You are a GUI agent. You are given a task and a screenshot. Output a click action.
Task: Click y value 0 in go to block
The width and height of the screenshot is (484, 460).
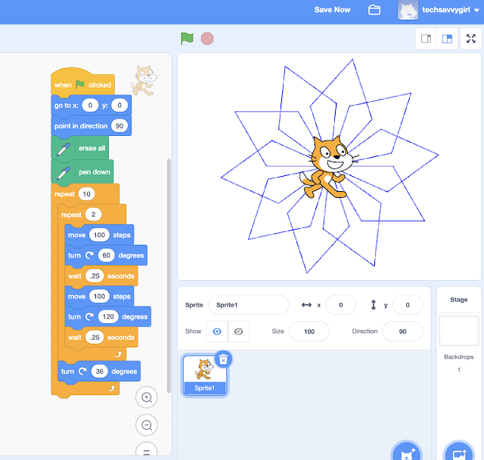tap(119, 105)
